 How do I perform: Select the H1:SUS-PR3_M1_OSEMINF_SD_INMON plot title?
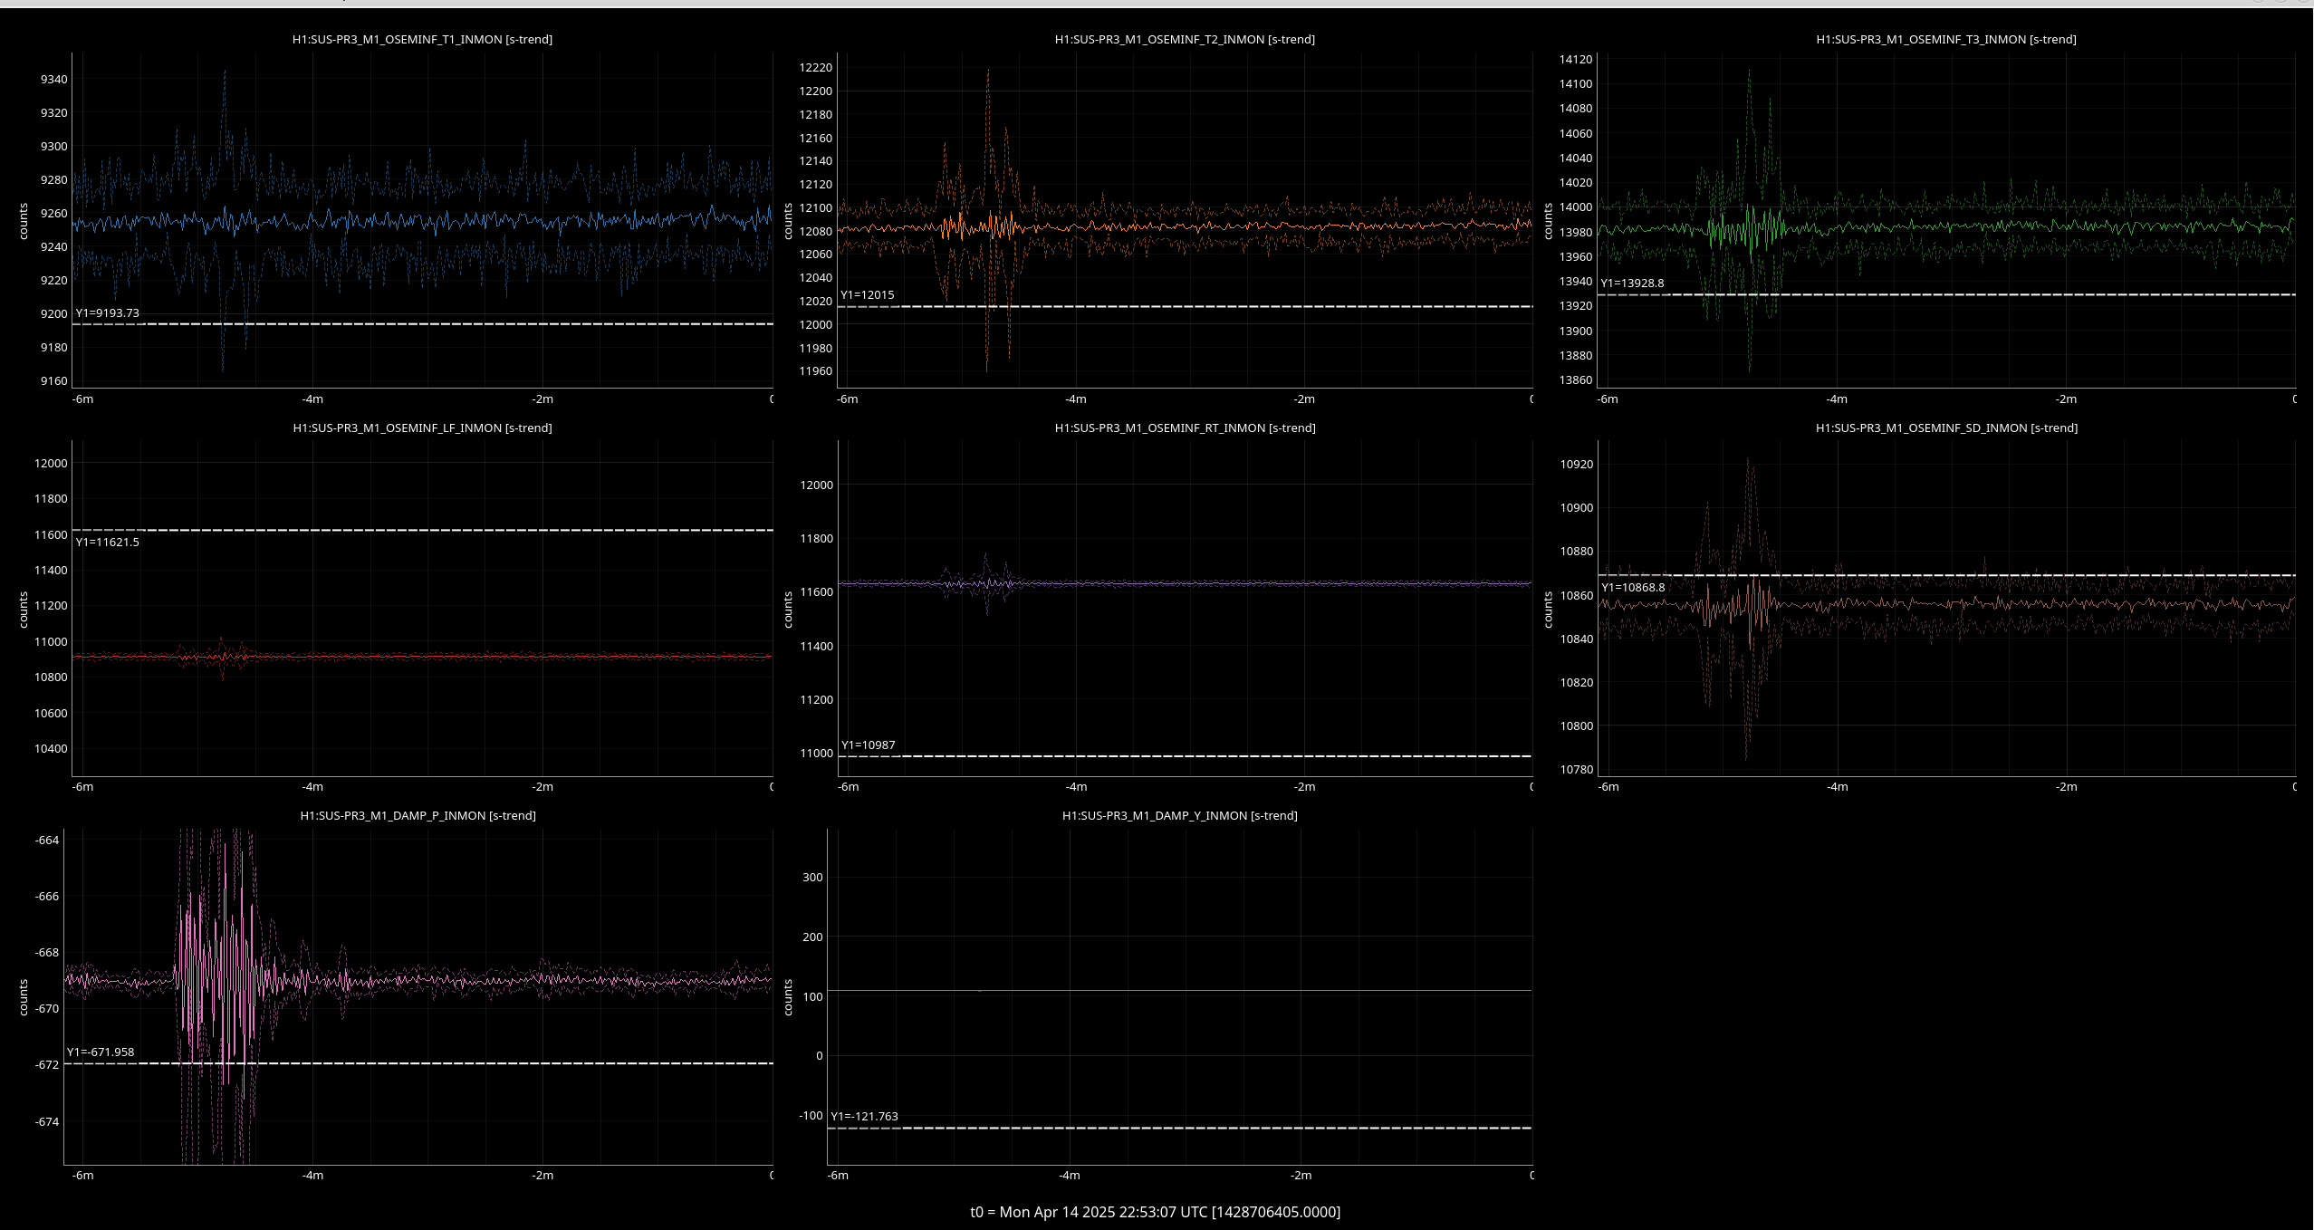point(1946,428)
